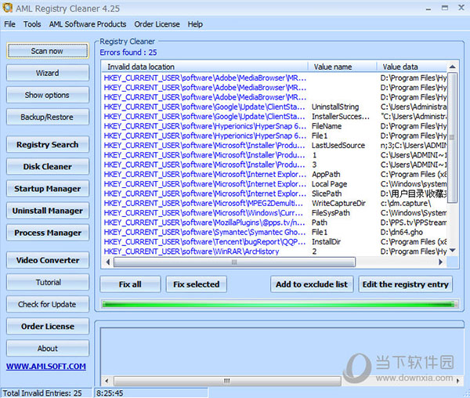Select the row with value FileName
The width and height of the screenshot is (470, 398).
(x=275, y=126)
